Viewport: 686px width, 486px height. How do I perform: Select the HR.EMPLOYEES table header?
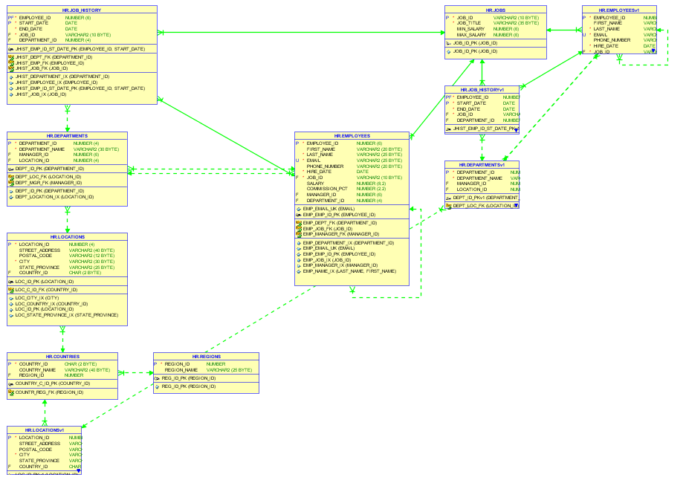(x=352, y=136)
